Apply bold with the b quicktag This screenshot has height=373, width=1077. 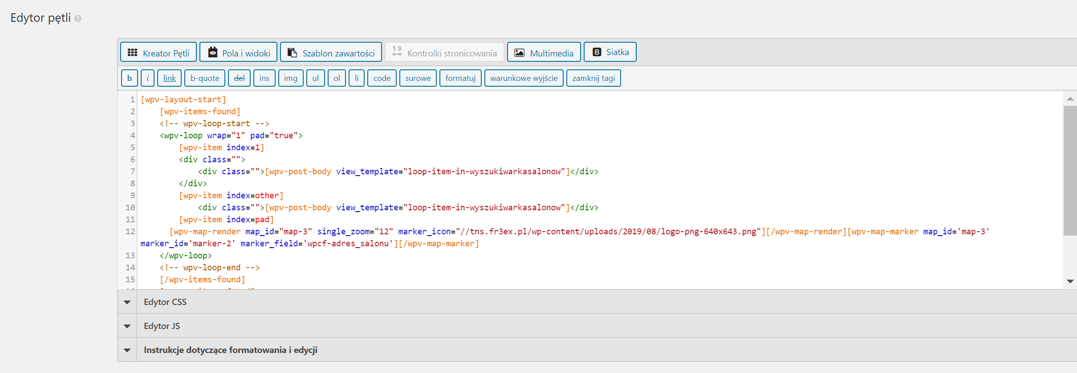pos(130,78)
